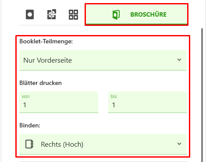Open the Nur Vorderseite dropdown
The height and width of the screenshot is (162, 206).
tap(103, 60)
